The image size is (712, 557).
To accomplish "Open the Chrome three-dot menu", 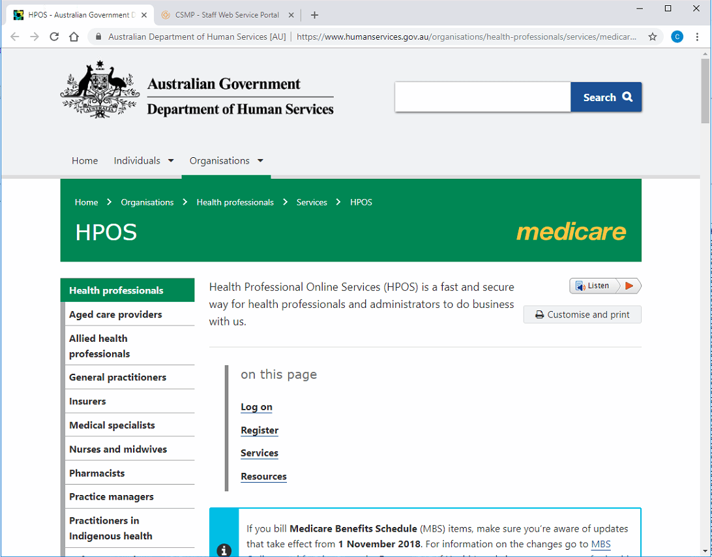I will [697, 37].
